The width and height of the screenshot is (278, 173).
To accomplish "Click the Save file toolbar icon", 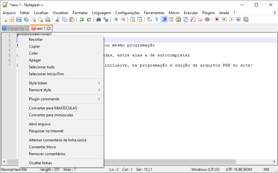I will point(19,19).
